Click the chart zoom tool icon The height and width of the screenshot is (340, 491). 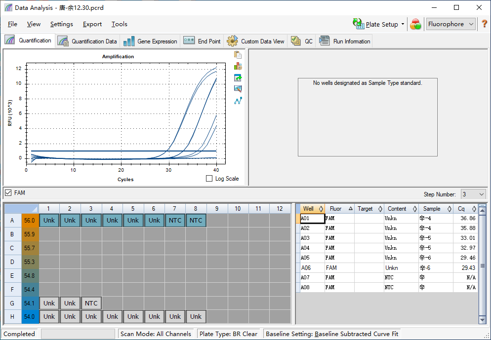(238, 89)
